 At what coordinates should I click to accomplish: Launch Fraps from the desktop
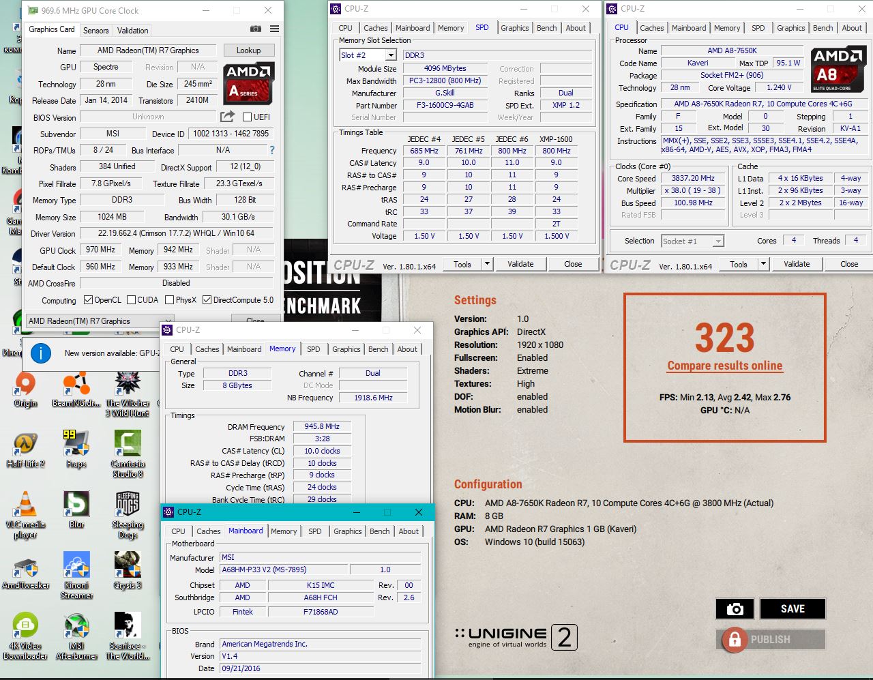pos(76,450)
